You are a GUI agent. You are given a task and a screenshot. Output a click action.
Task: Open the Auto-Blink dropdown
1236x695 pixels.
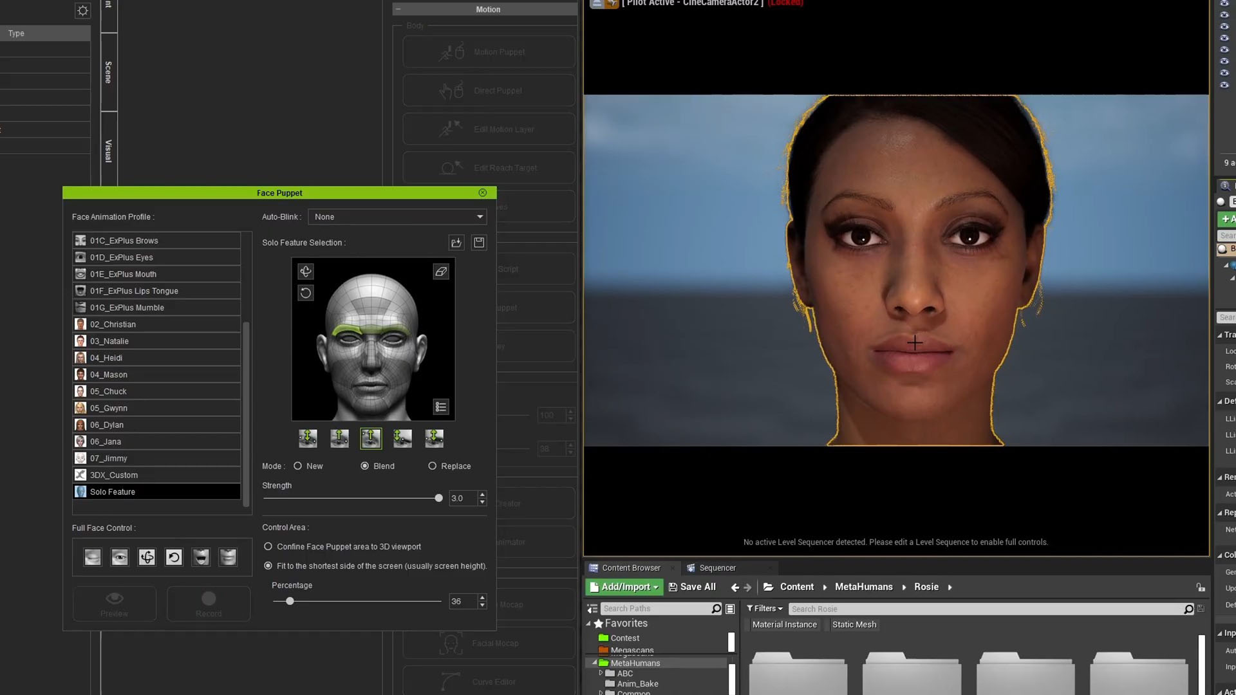click(397, 217)
